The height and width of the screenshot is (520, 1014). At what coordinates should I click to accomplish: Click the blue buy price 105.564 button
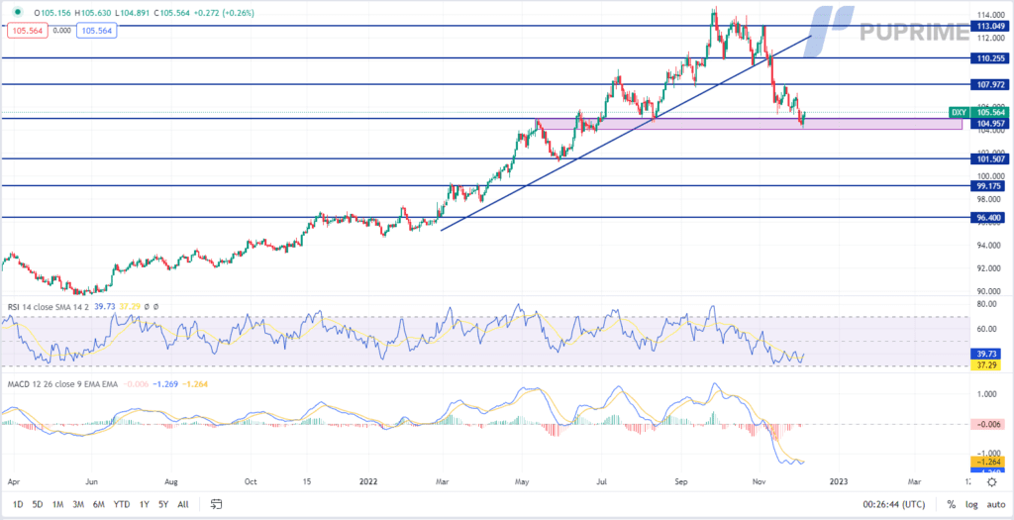(x=96, y=30)
